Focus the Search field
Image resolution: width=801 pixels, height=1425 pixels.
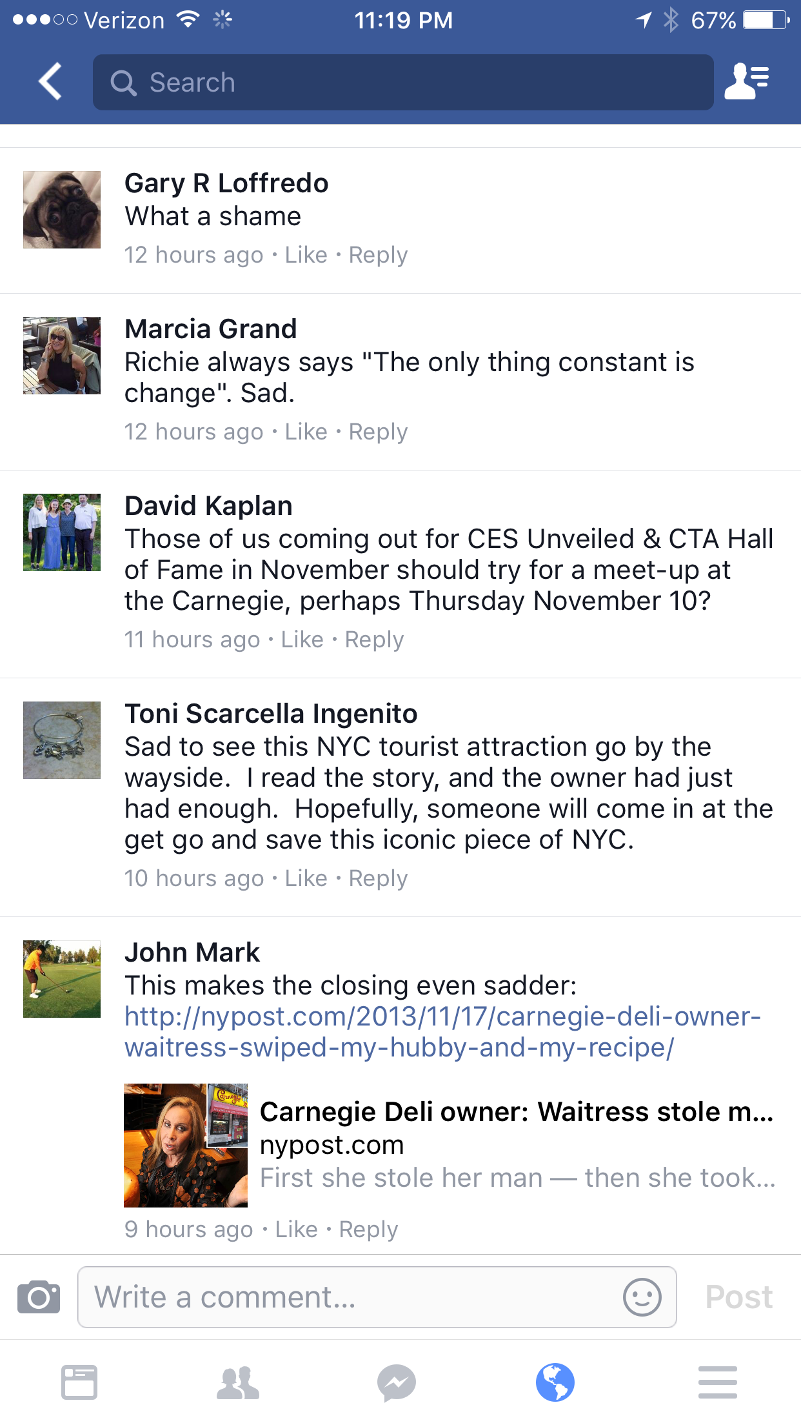coord(403,83)
